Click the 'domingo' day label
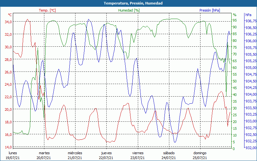The height and width of the screenshot is (161, 257). coord(200,153)
